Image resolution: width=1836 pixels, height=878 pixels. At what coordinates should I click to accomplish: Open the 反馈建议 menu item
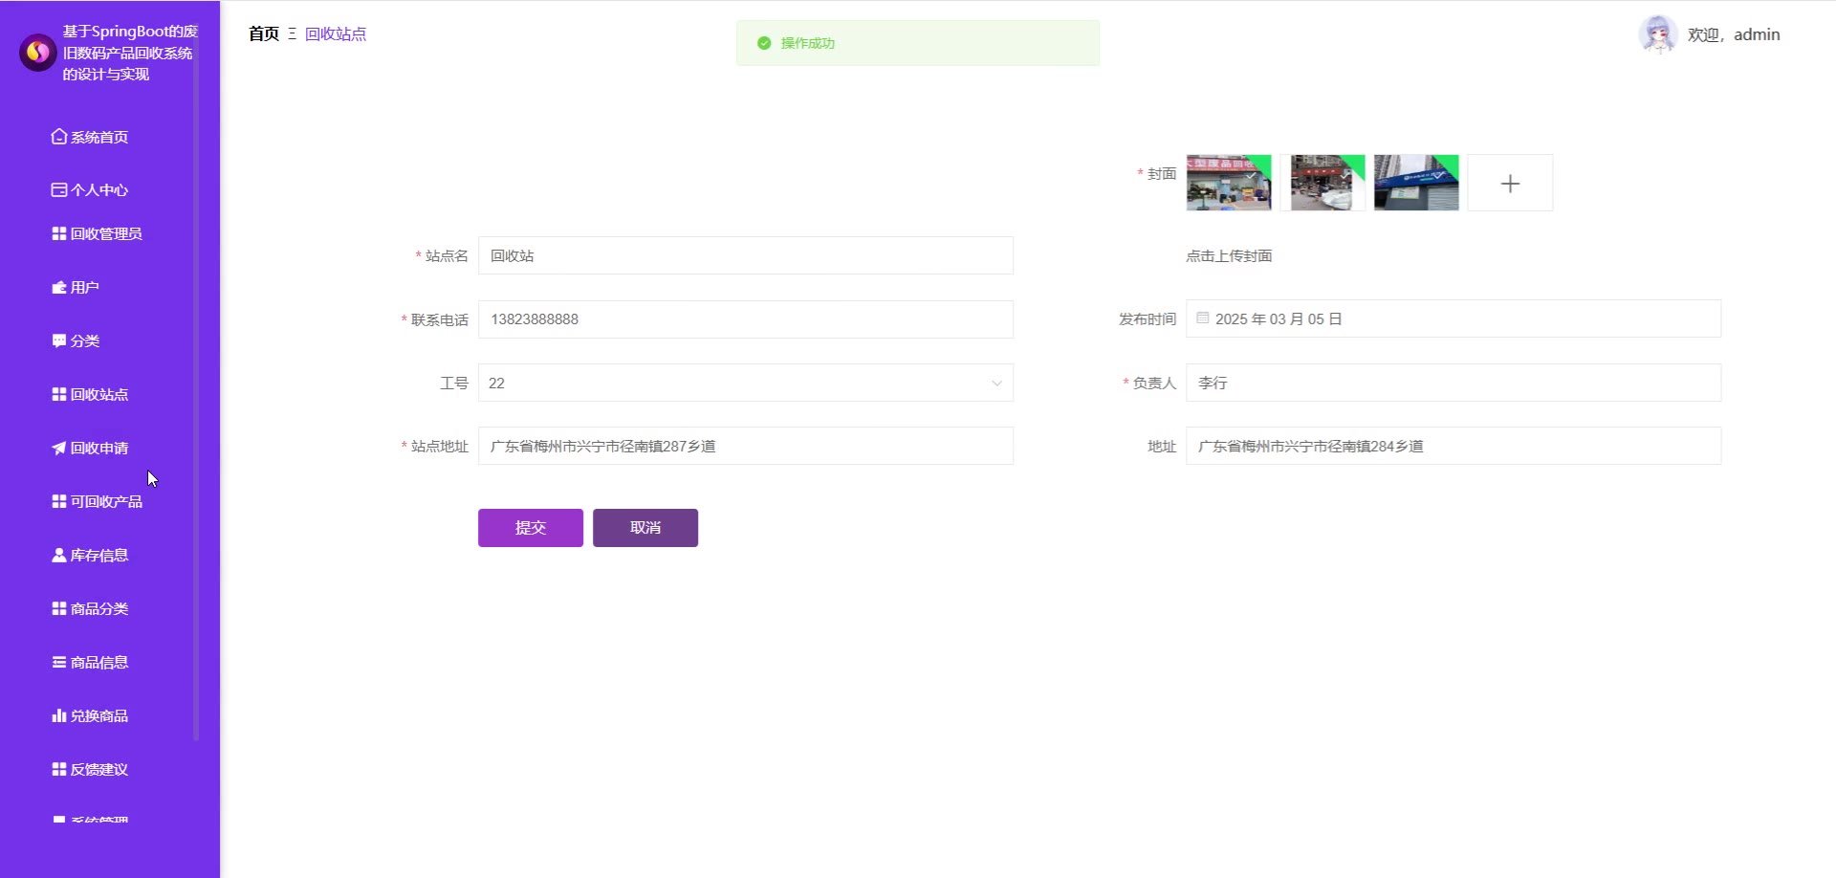pyautogui.click(x=91, y=769)
